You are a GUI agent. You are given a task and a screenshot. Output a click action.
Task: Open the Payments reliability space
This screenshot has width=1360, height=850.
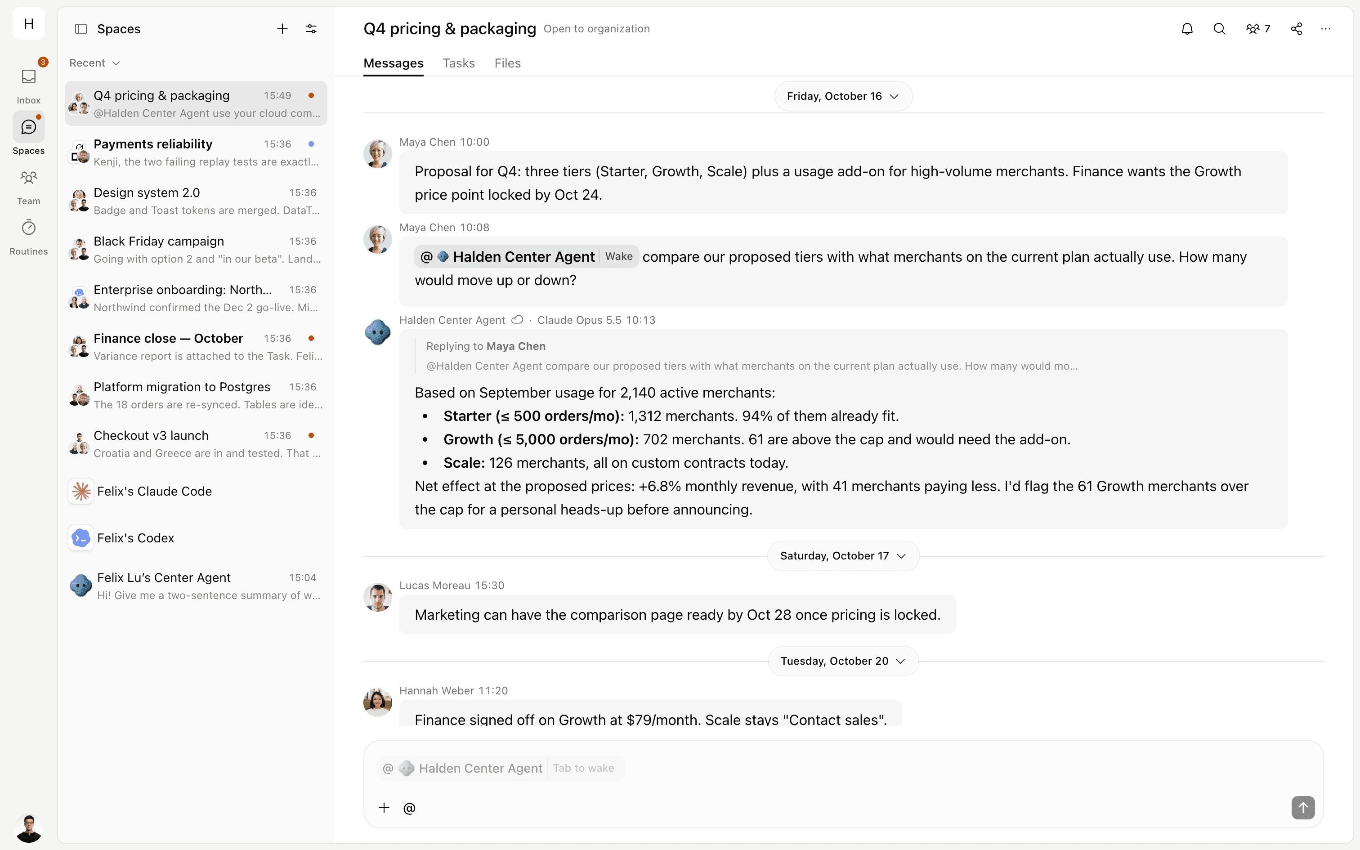[x=196, y=152]
